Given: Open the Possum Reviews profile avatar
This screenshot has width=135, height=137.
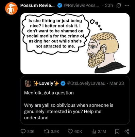Looking at the screenshot, I should (12, 8).
